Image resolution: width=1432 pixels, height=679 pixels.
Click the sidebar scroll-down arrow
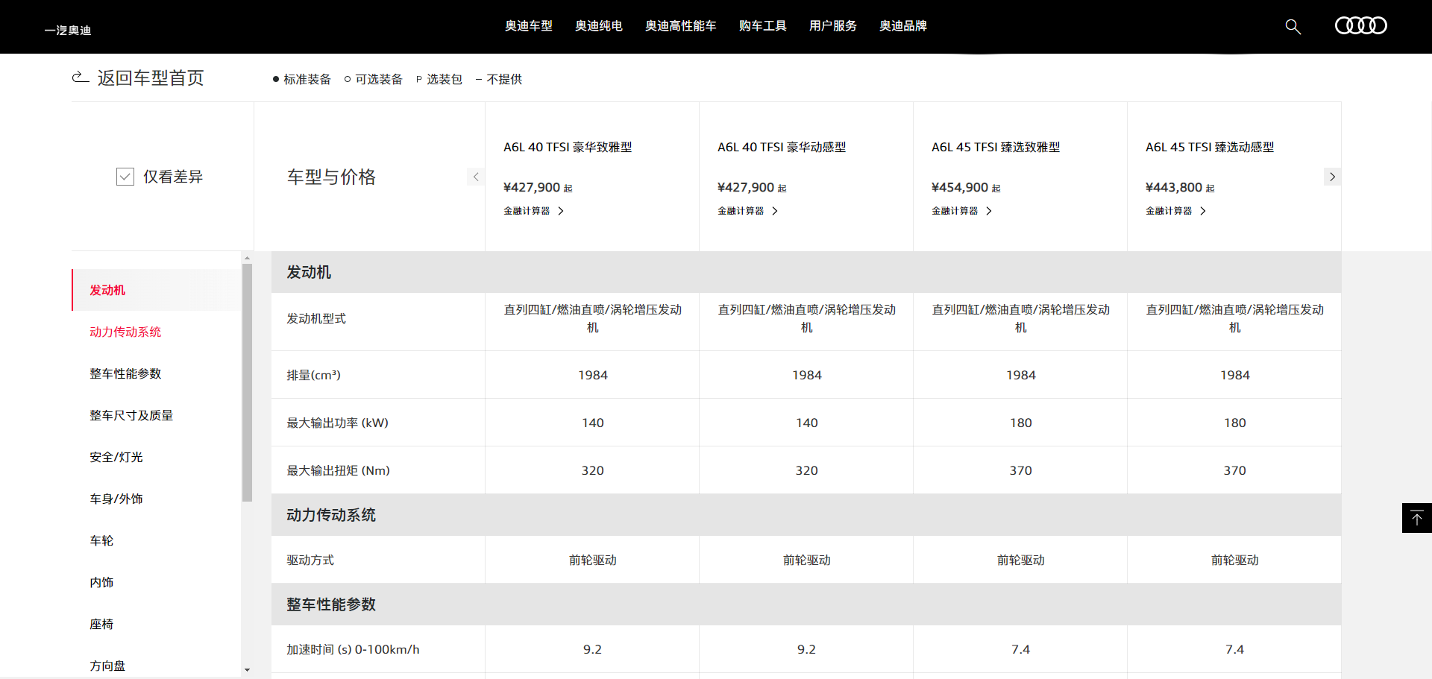point(247,670)
